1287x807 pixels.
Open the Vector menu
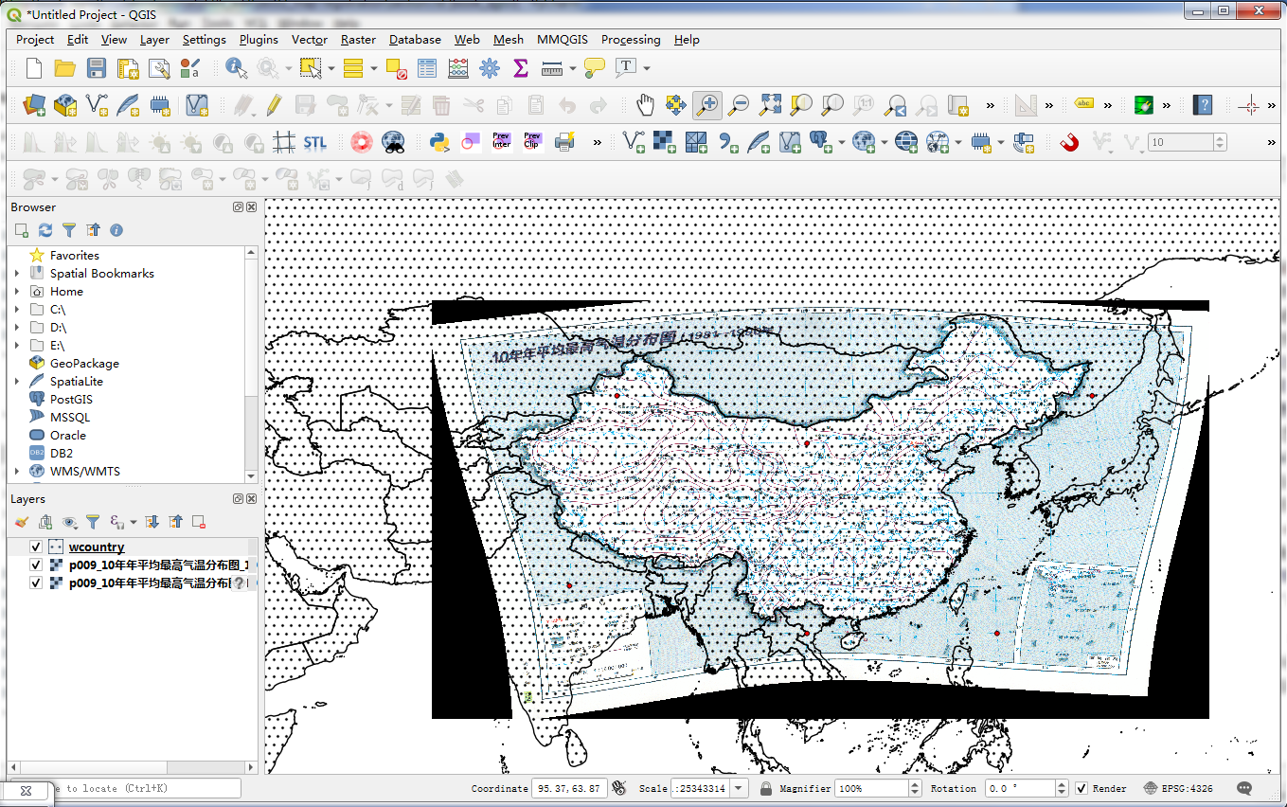point(310,40)
